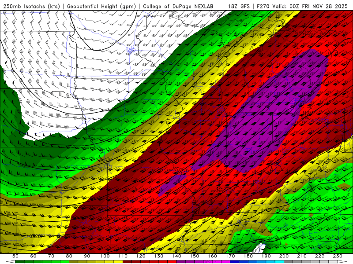Click the legend value '190'
Screen dimensions: 353x264
[266, 256]
